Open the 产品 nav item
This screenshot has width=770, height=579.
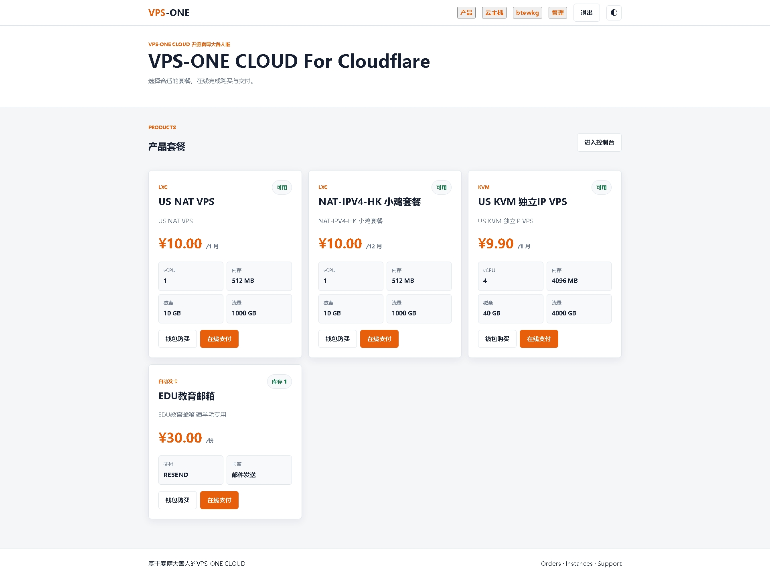(x=466, y=13)
